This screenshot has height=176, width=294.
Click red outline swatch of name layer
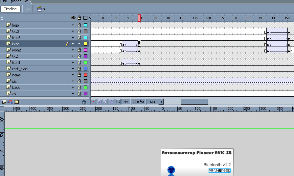pyautogui.click(x=85, y=75)
